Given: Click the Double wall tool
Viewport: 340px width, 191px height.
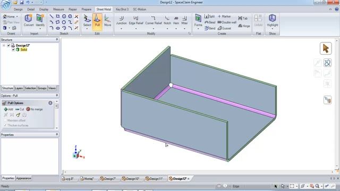Looking at the screenshot, I should click(227, 22).
